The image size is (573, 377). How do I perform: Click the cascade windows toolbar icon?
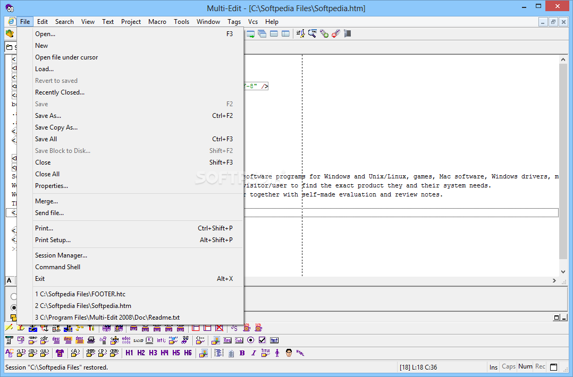(x=262, y=34)
